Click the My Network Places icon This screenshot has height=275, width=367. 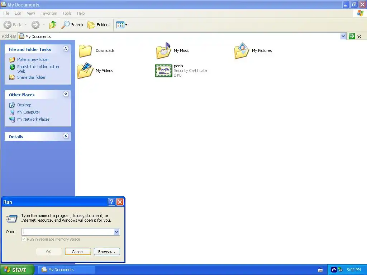click(12, 120)
